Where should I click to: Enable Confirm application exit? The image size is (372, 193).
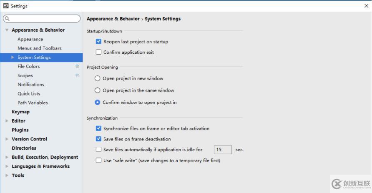[x=98, y=52]
